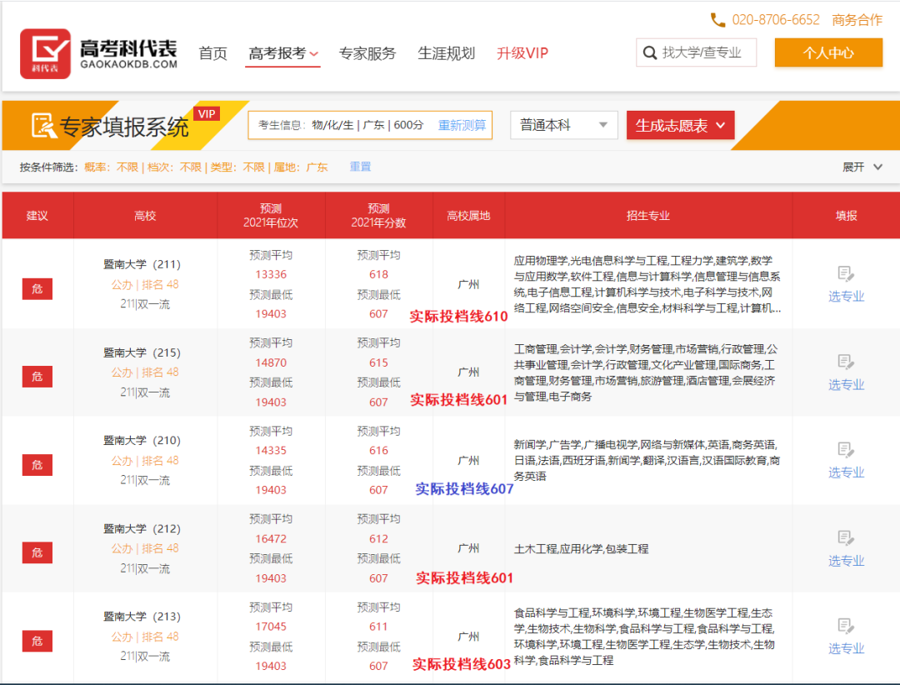Open the 普通本科 dropdown
The height and width of the screenshot is (685, 900).
(x=563, y=125)
